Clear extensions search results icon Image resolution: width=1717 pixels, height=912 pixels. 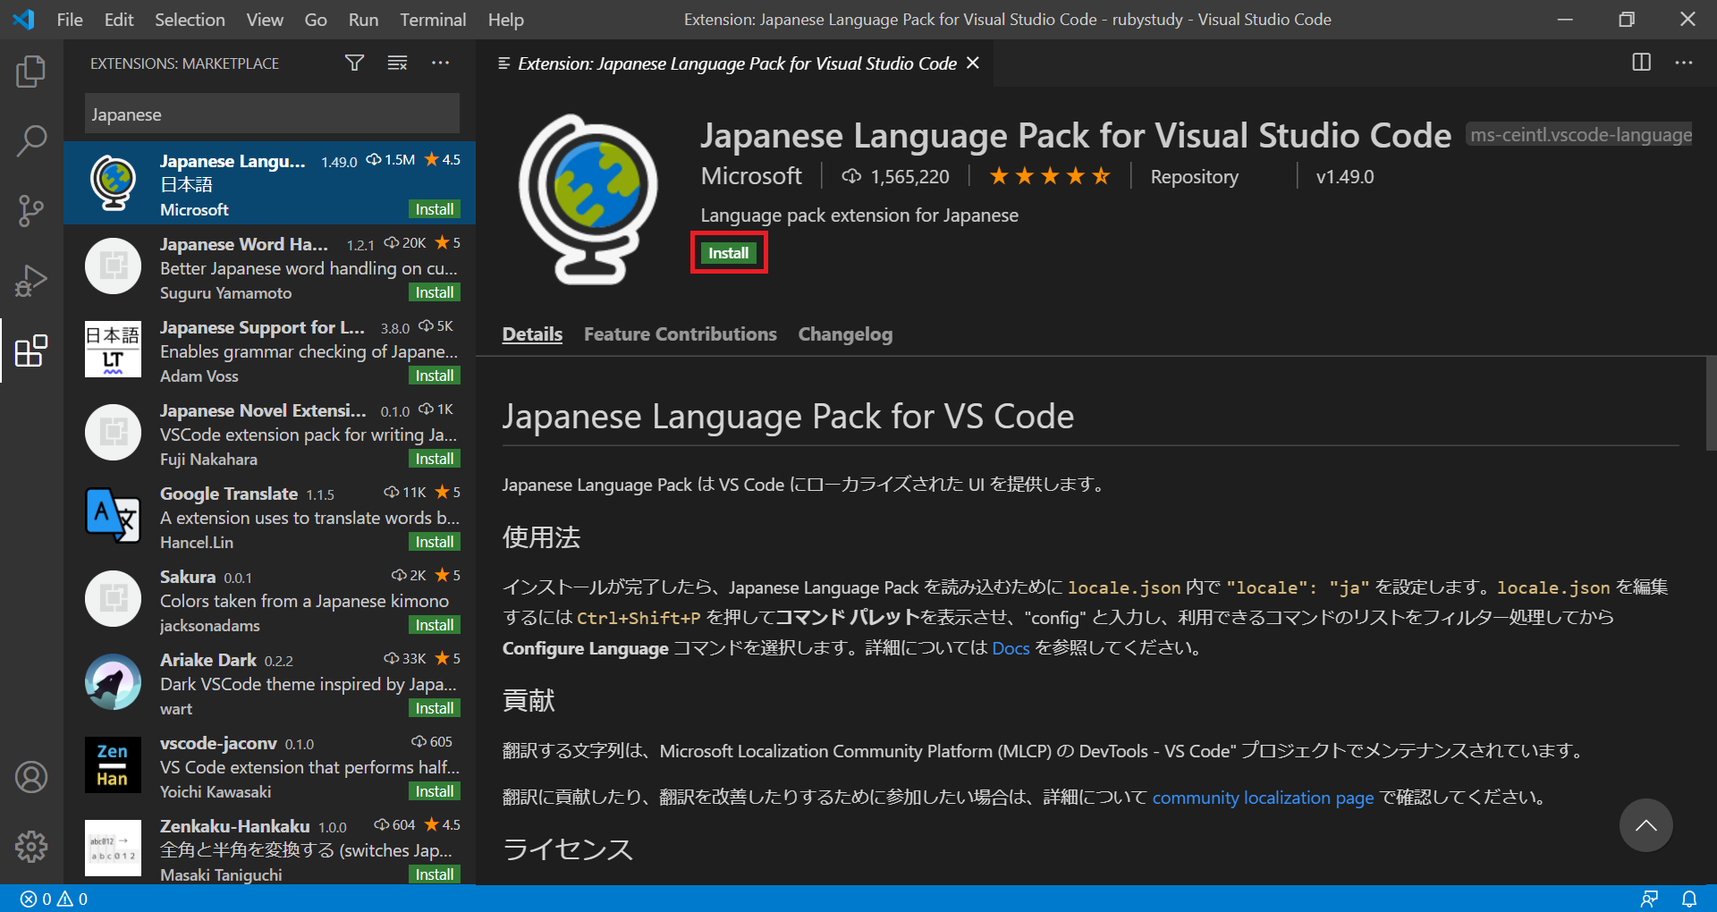point(397,63)
